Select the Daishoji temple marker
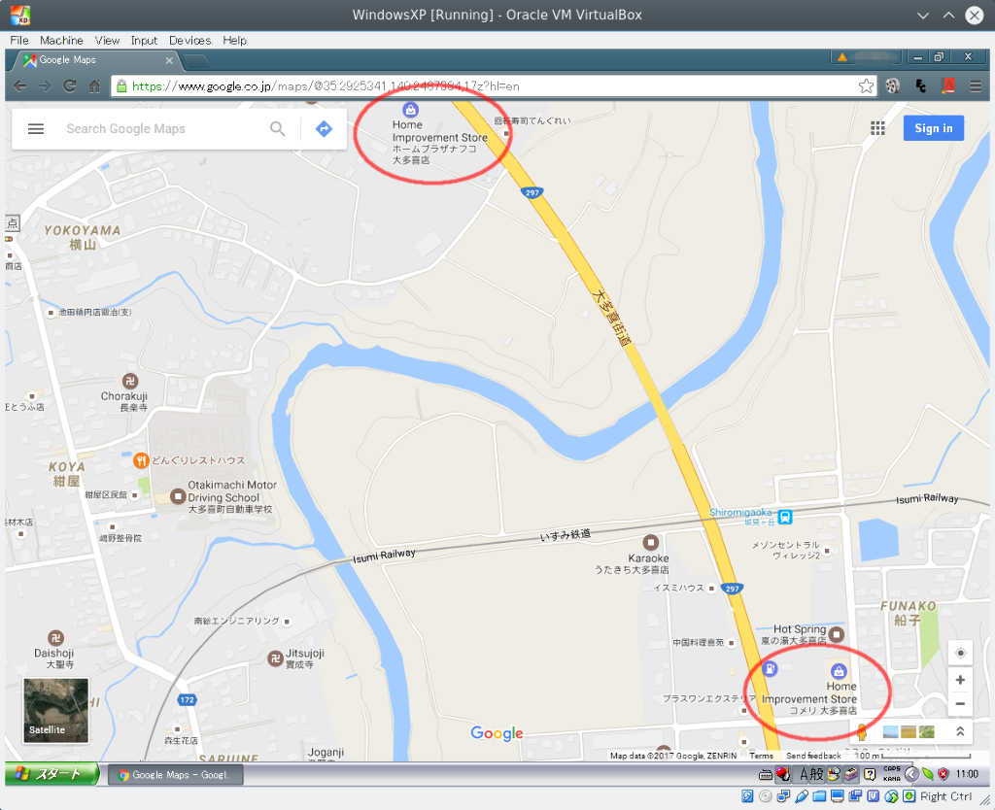The image size is (995, 810). click(55, 637)
